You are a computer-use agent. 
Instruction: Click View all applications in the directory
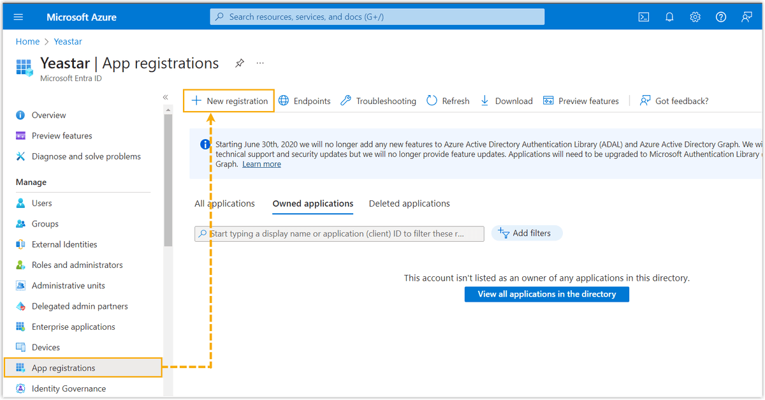click(x=546, y=294)
